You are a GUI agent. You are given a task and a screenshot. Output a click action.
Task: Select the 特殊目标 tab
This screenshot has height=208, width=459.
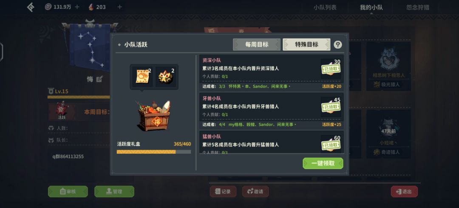click(306, 44)
